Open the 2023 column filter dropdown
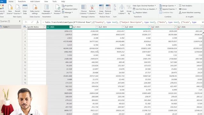 [123, 27]
